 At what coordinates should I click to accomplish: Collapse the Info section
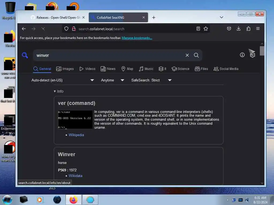tap(59, 91)
